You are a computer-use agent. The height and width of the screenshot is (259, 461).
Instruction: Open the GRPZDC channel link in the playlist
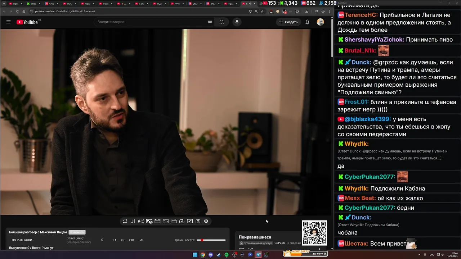(280, 243)
